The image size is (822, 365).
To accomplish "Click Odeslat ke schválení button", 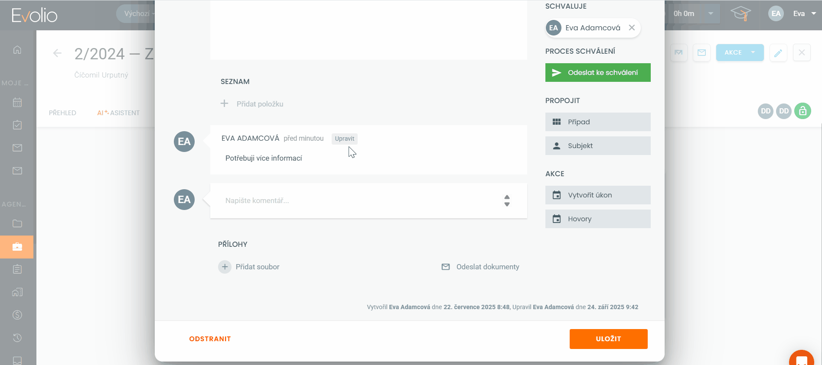I will pos(597,73).
